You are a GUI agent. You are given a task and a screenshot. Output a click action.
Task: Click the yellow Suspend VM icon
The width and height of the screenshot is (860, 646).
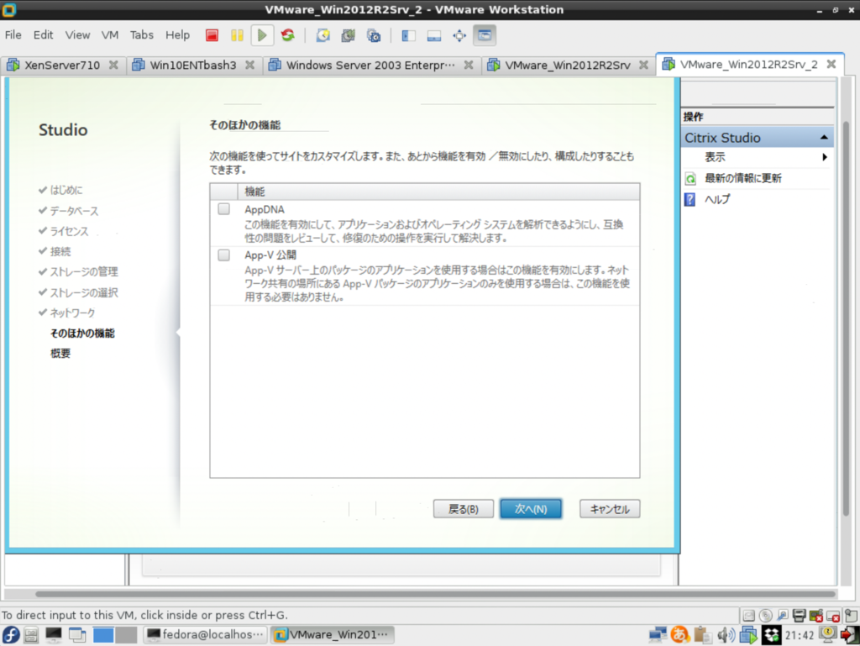click(237, 35)
